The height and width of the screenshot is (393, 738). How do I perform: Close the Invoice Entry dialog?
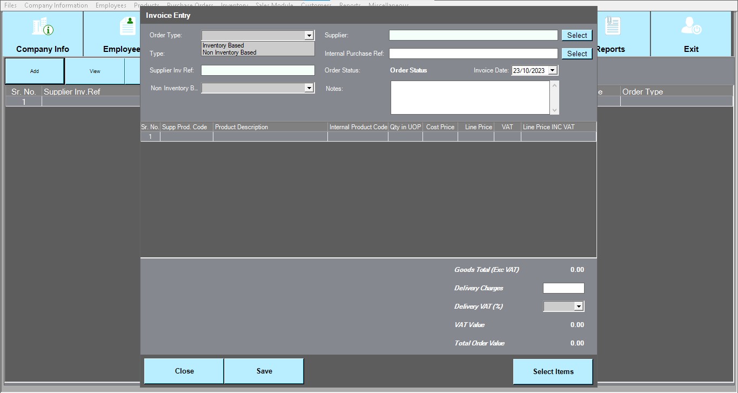(184, 371)
